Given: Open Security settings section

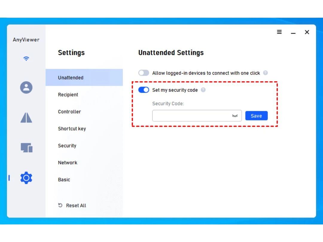Looking at the screenshot, I should pos(84,146).
